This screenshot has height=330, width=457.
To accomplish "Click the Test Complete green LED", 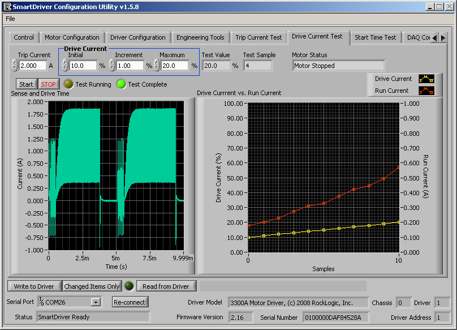I will pos(120,84).
